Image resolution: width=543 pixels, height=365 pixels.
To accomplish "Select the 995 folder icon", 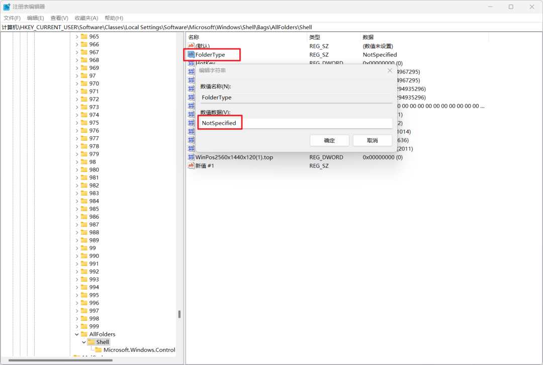I will (84, 295).
